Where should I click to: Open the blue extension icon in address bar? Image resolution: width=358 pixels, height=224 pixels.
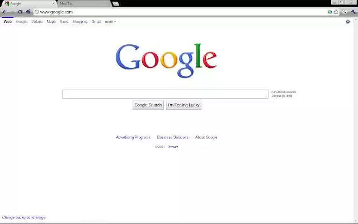click(x=329, y=12)
